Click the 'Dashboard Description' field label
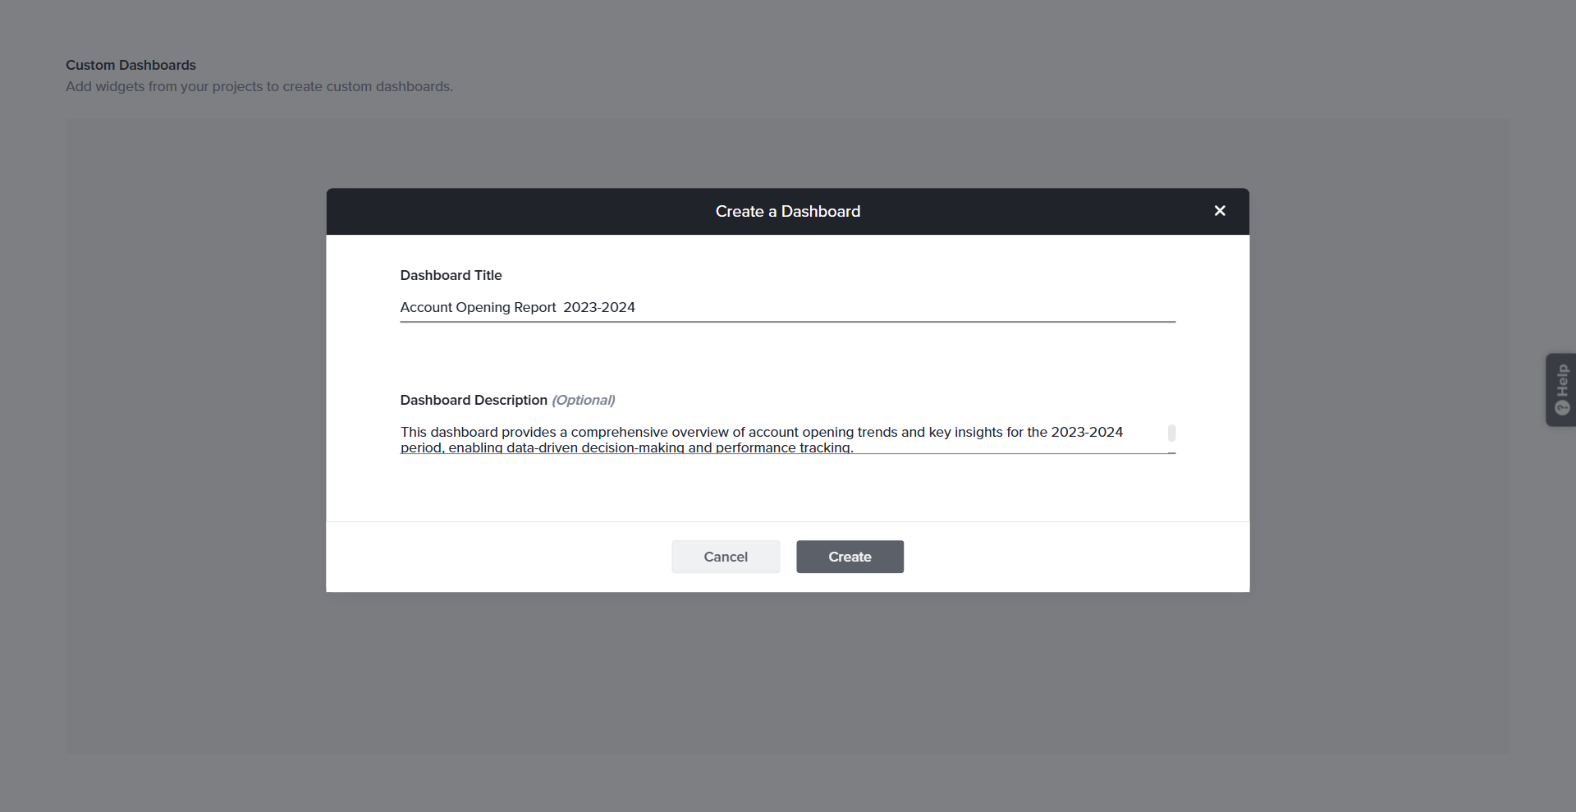1576x812 pixels. (x=474, y=401)
